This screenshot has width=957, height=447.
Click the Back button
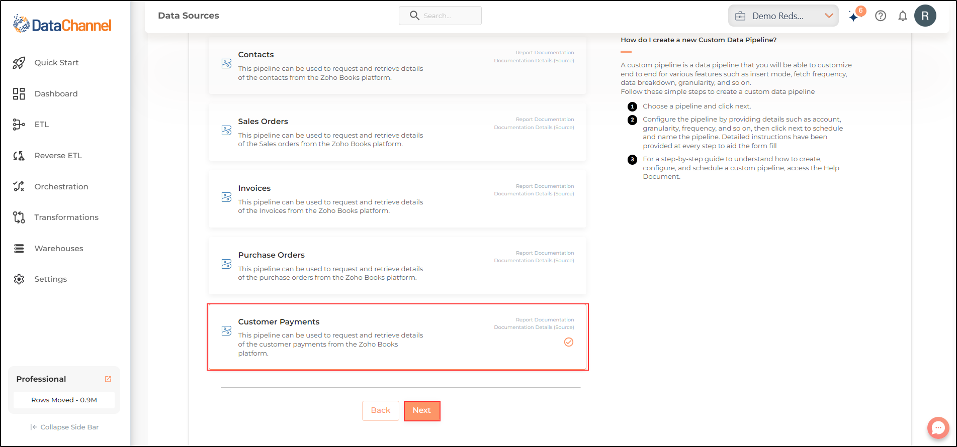click(x=381, y=411)
